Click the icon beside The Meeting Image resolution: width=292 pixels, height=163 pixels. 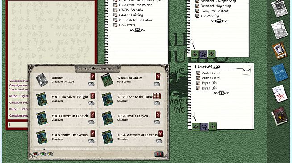coord(197,16)
